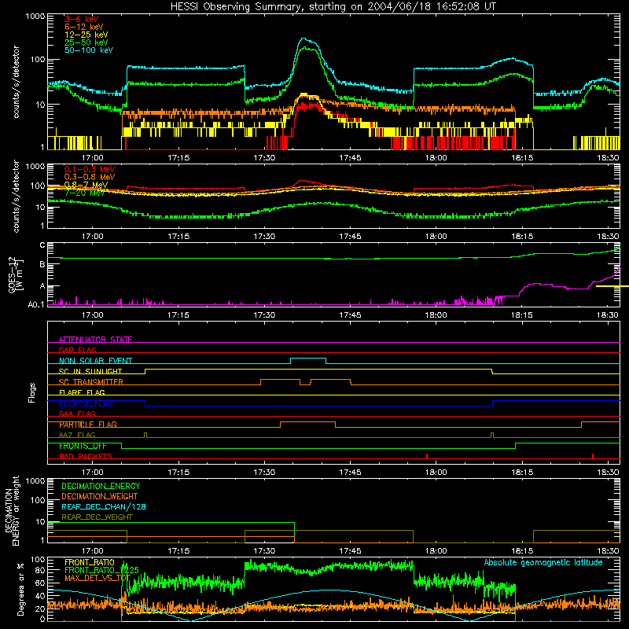Select the ATTENUATOR_STATE flag label

point(95,340)
